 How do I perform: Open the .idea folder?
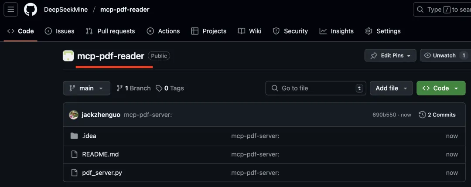pyautogui.click(x=89, y=136)
